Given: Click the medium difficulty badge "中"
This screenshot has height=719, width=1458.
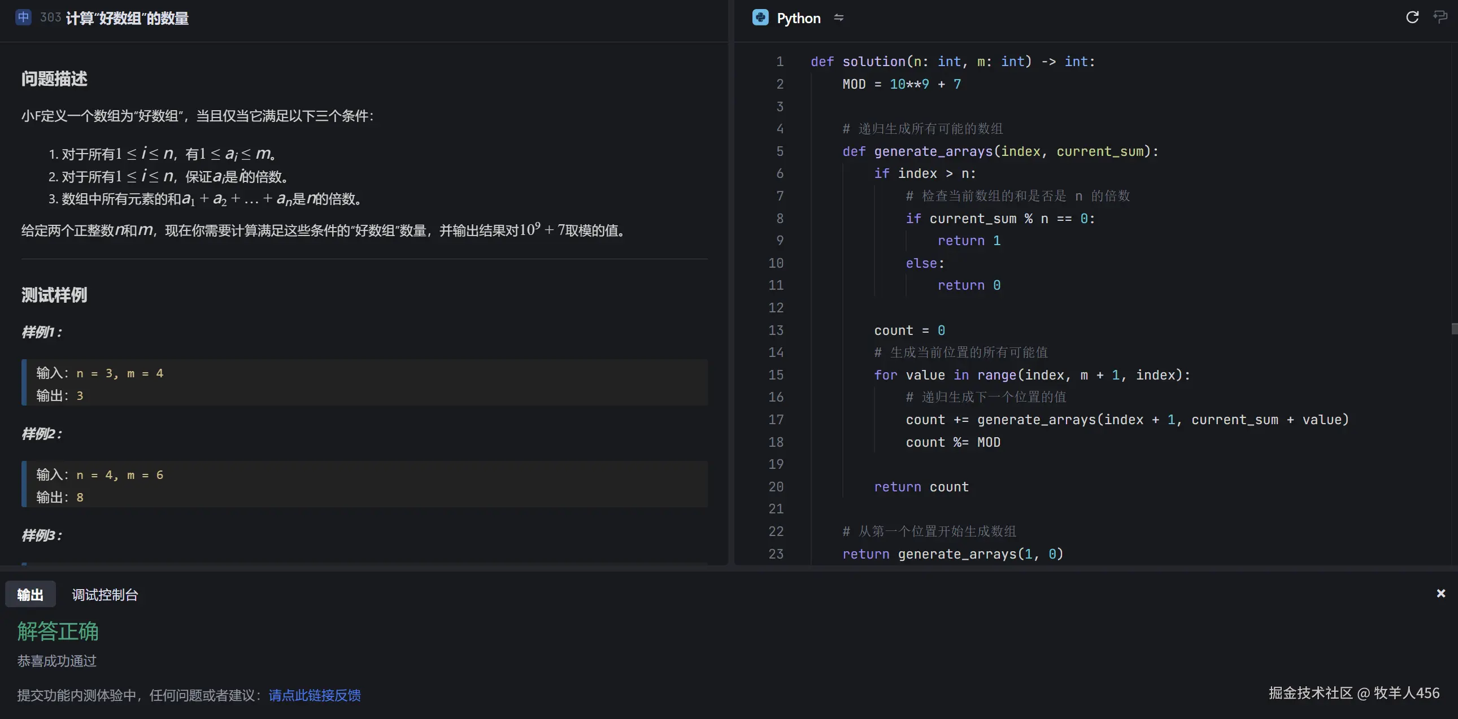Looking at the screenshot, I should click(x=23, y=18).
